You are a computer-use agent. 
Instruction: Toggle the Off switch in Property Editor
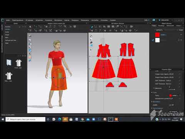[x=172, y=105]
